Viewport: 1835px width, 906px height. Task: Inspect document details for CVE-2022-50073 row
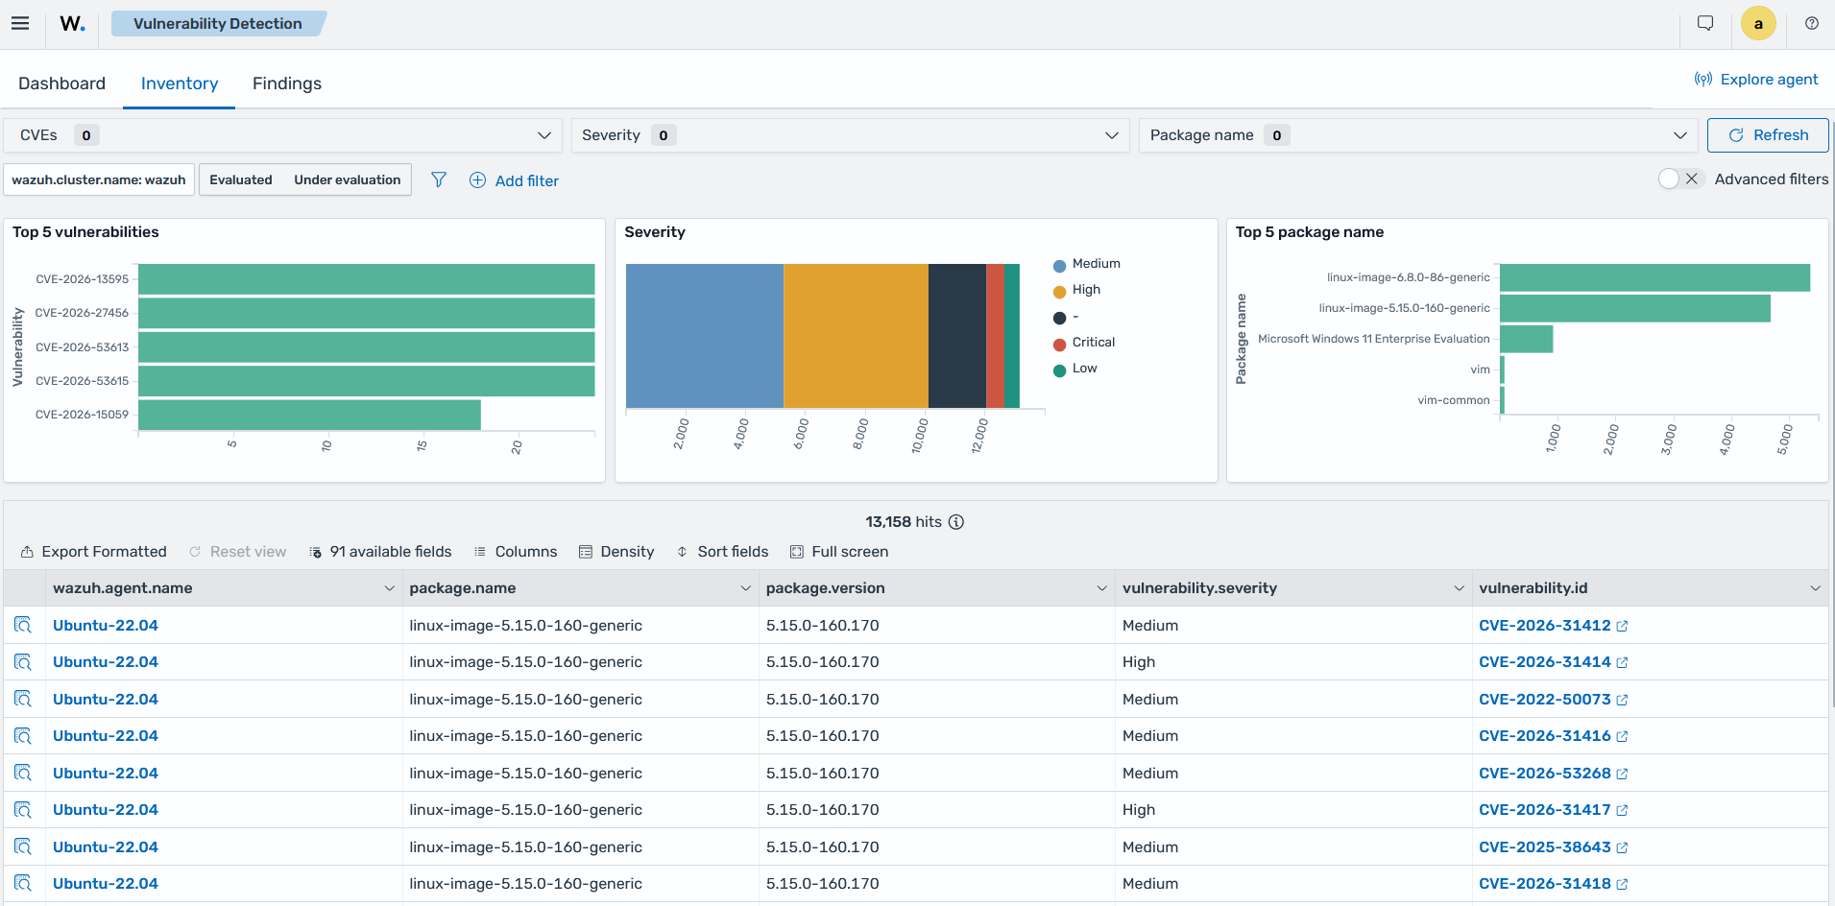pos(23,699)
